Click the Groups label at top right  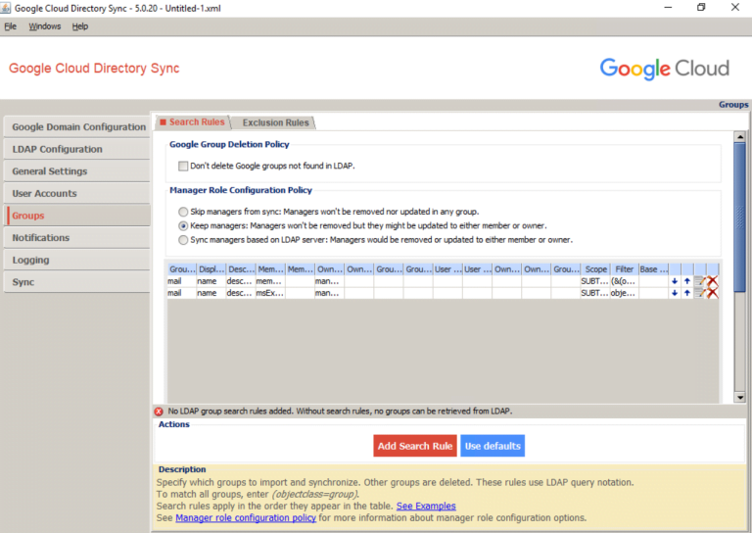pyautogui.click(x=733, y=105)
